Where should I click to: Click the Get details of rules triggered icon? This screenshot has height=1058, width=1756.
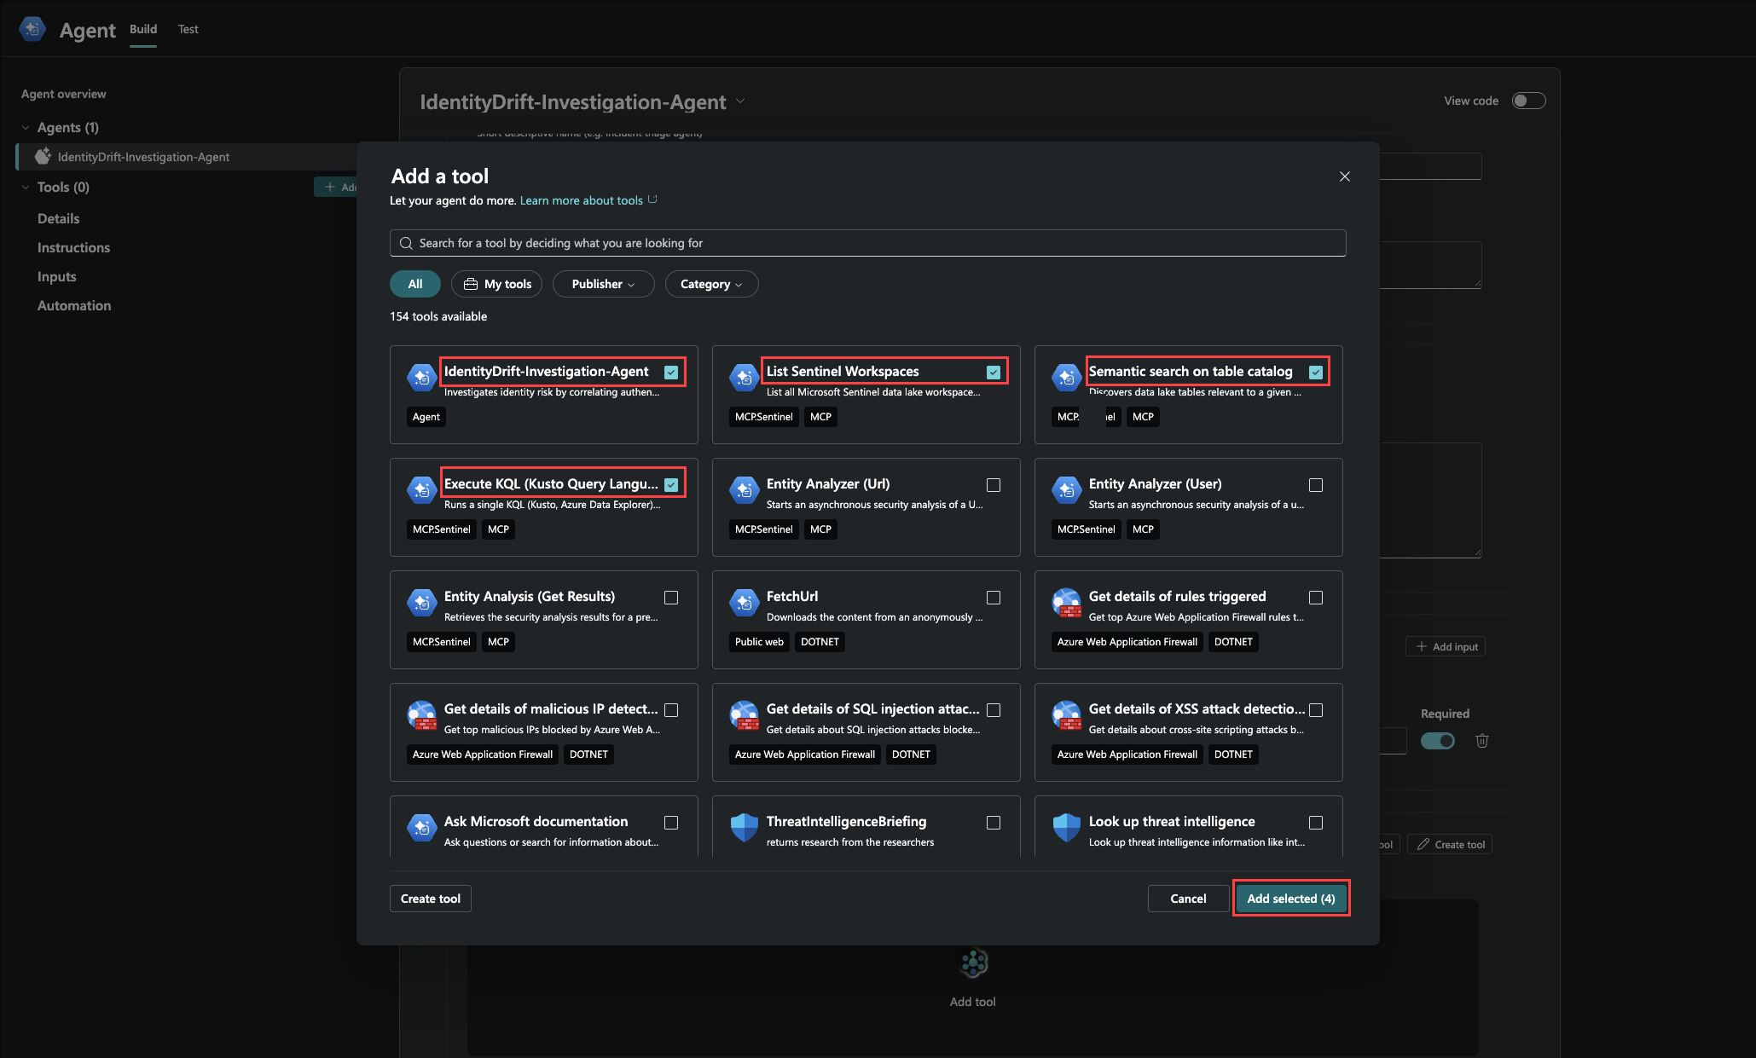(x=1066, y=602)
